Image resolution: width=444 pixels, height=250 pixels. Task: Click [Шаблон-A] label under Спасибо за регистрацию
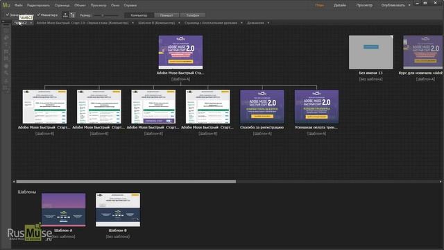click(x=262, y=133)
